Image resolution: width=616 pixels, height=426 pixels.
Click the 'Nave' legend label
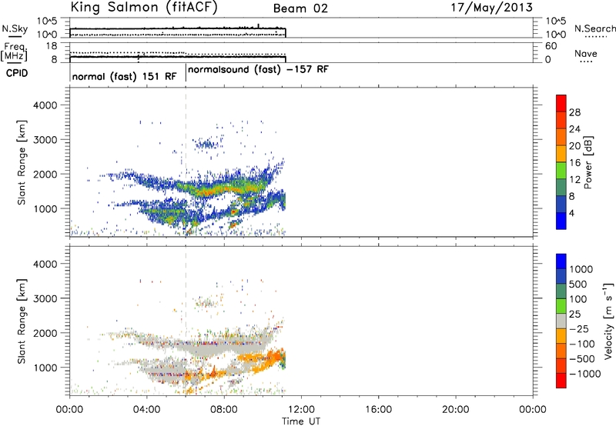(x=586, y=54)
